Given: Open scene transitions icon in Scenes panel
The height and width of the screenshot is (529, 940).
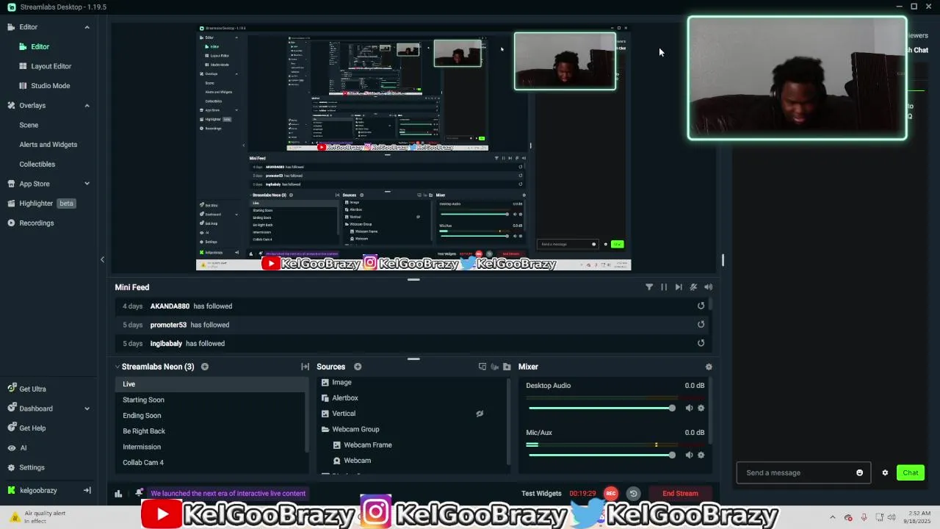Looking at the screenshot, I should (305, 367).
